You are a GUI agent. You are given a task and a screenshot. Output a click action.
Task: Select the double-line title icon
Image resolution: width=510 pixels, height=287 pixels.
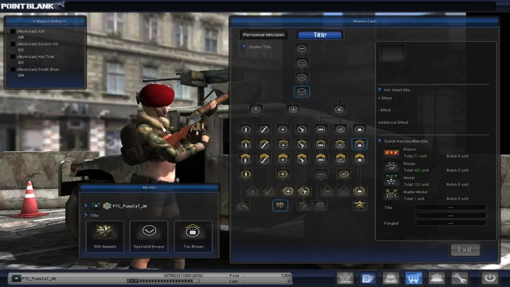click(x=302, y=63)
